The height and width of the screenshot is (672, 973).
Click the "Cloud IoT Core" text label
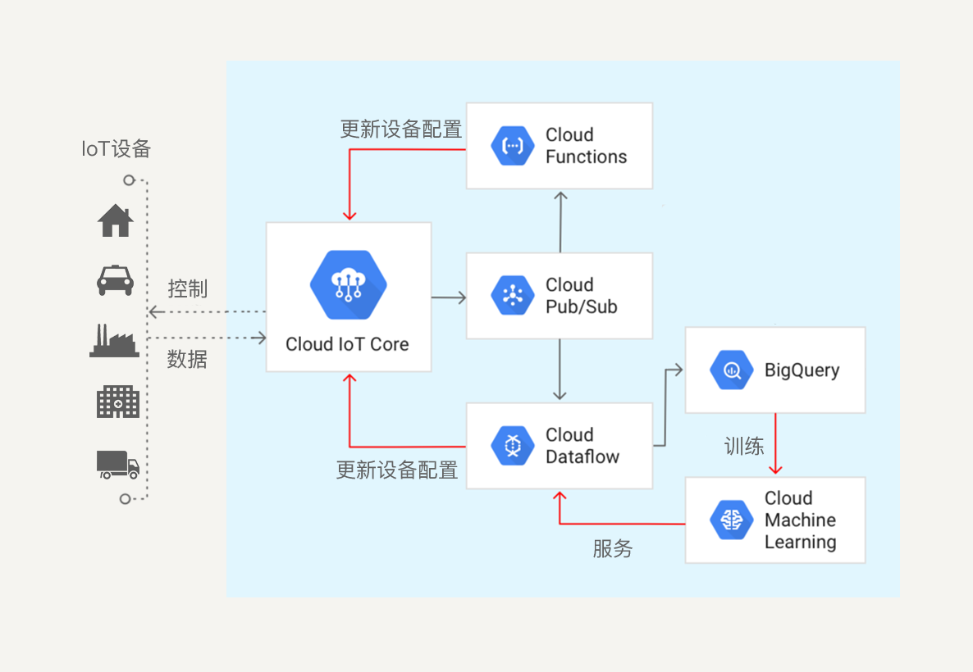347,344
